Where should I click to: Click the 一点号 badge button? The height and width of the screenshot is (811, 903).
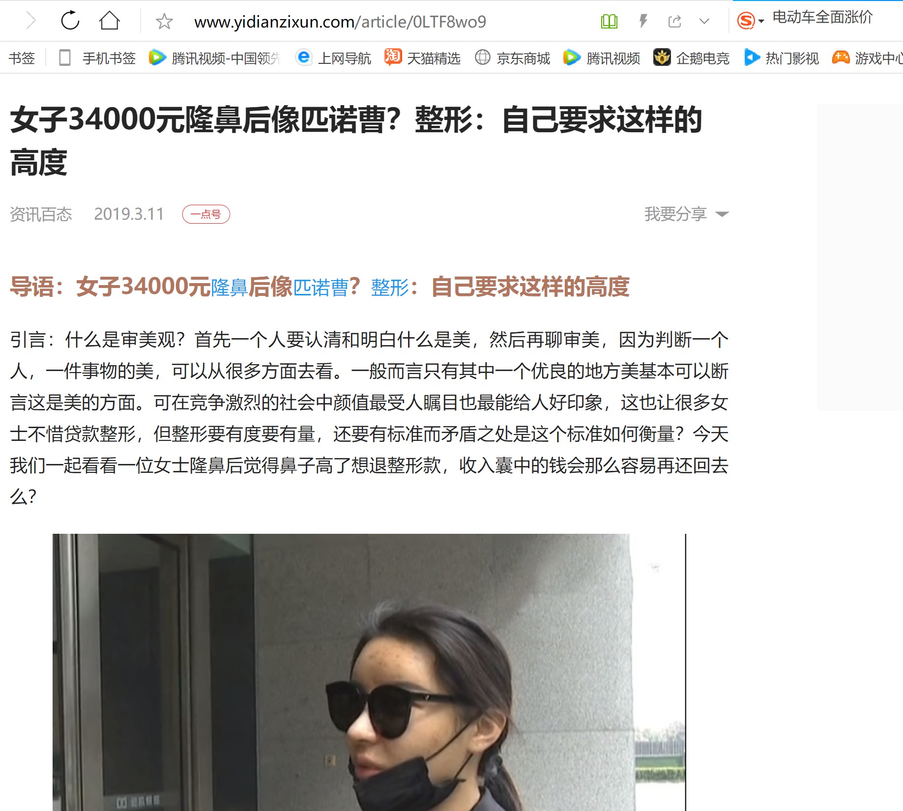coord(206,214)
